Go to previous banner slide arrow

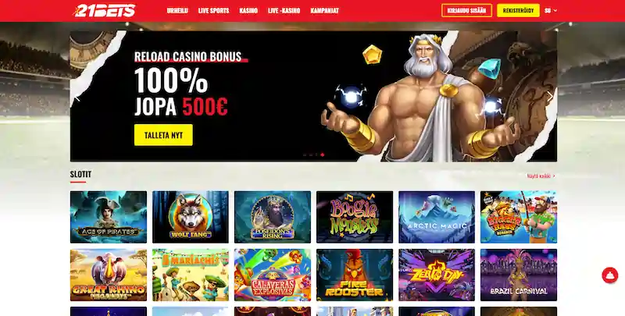(77, 97)
